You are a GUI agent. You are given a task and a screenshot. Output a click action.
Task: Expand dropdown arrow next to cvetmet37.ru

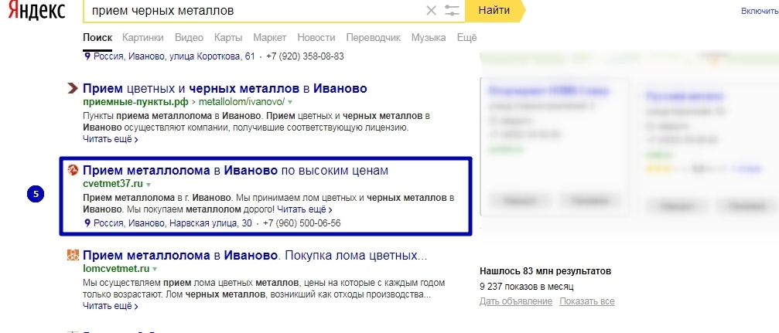coord(148,184)
